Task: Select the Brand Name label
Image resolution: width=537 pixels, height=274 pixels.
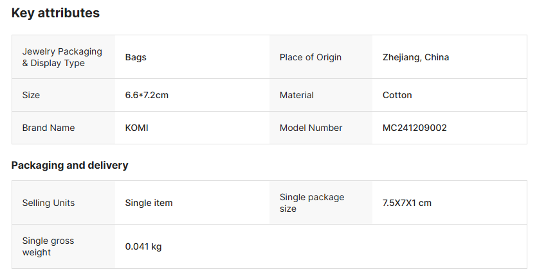Action: pos(48,128)
